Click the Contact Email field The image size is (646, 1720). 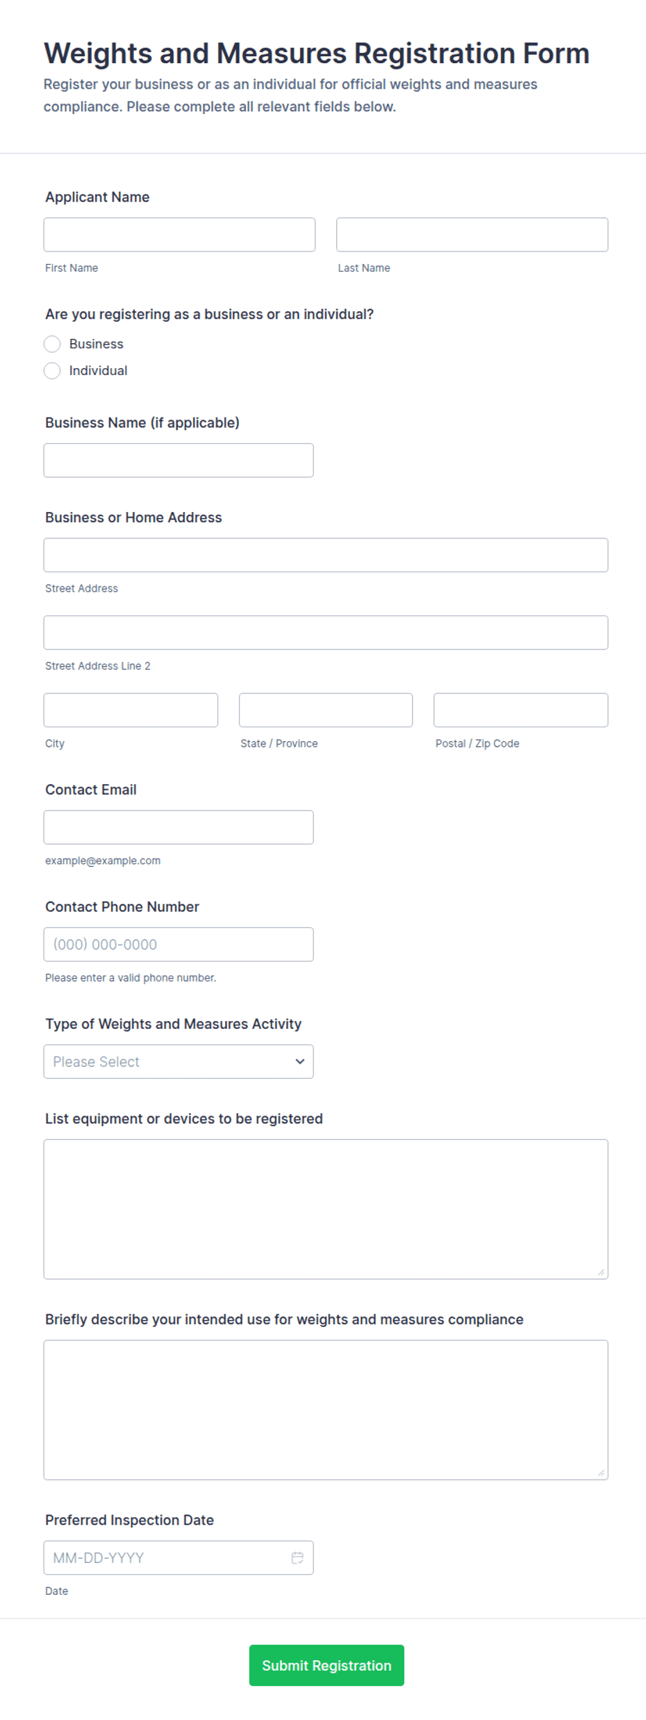[179, 827]
